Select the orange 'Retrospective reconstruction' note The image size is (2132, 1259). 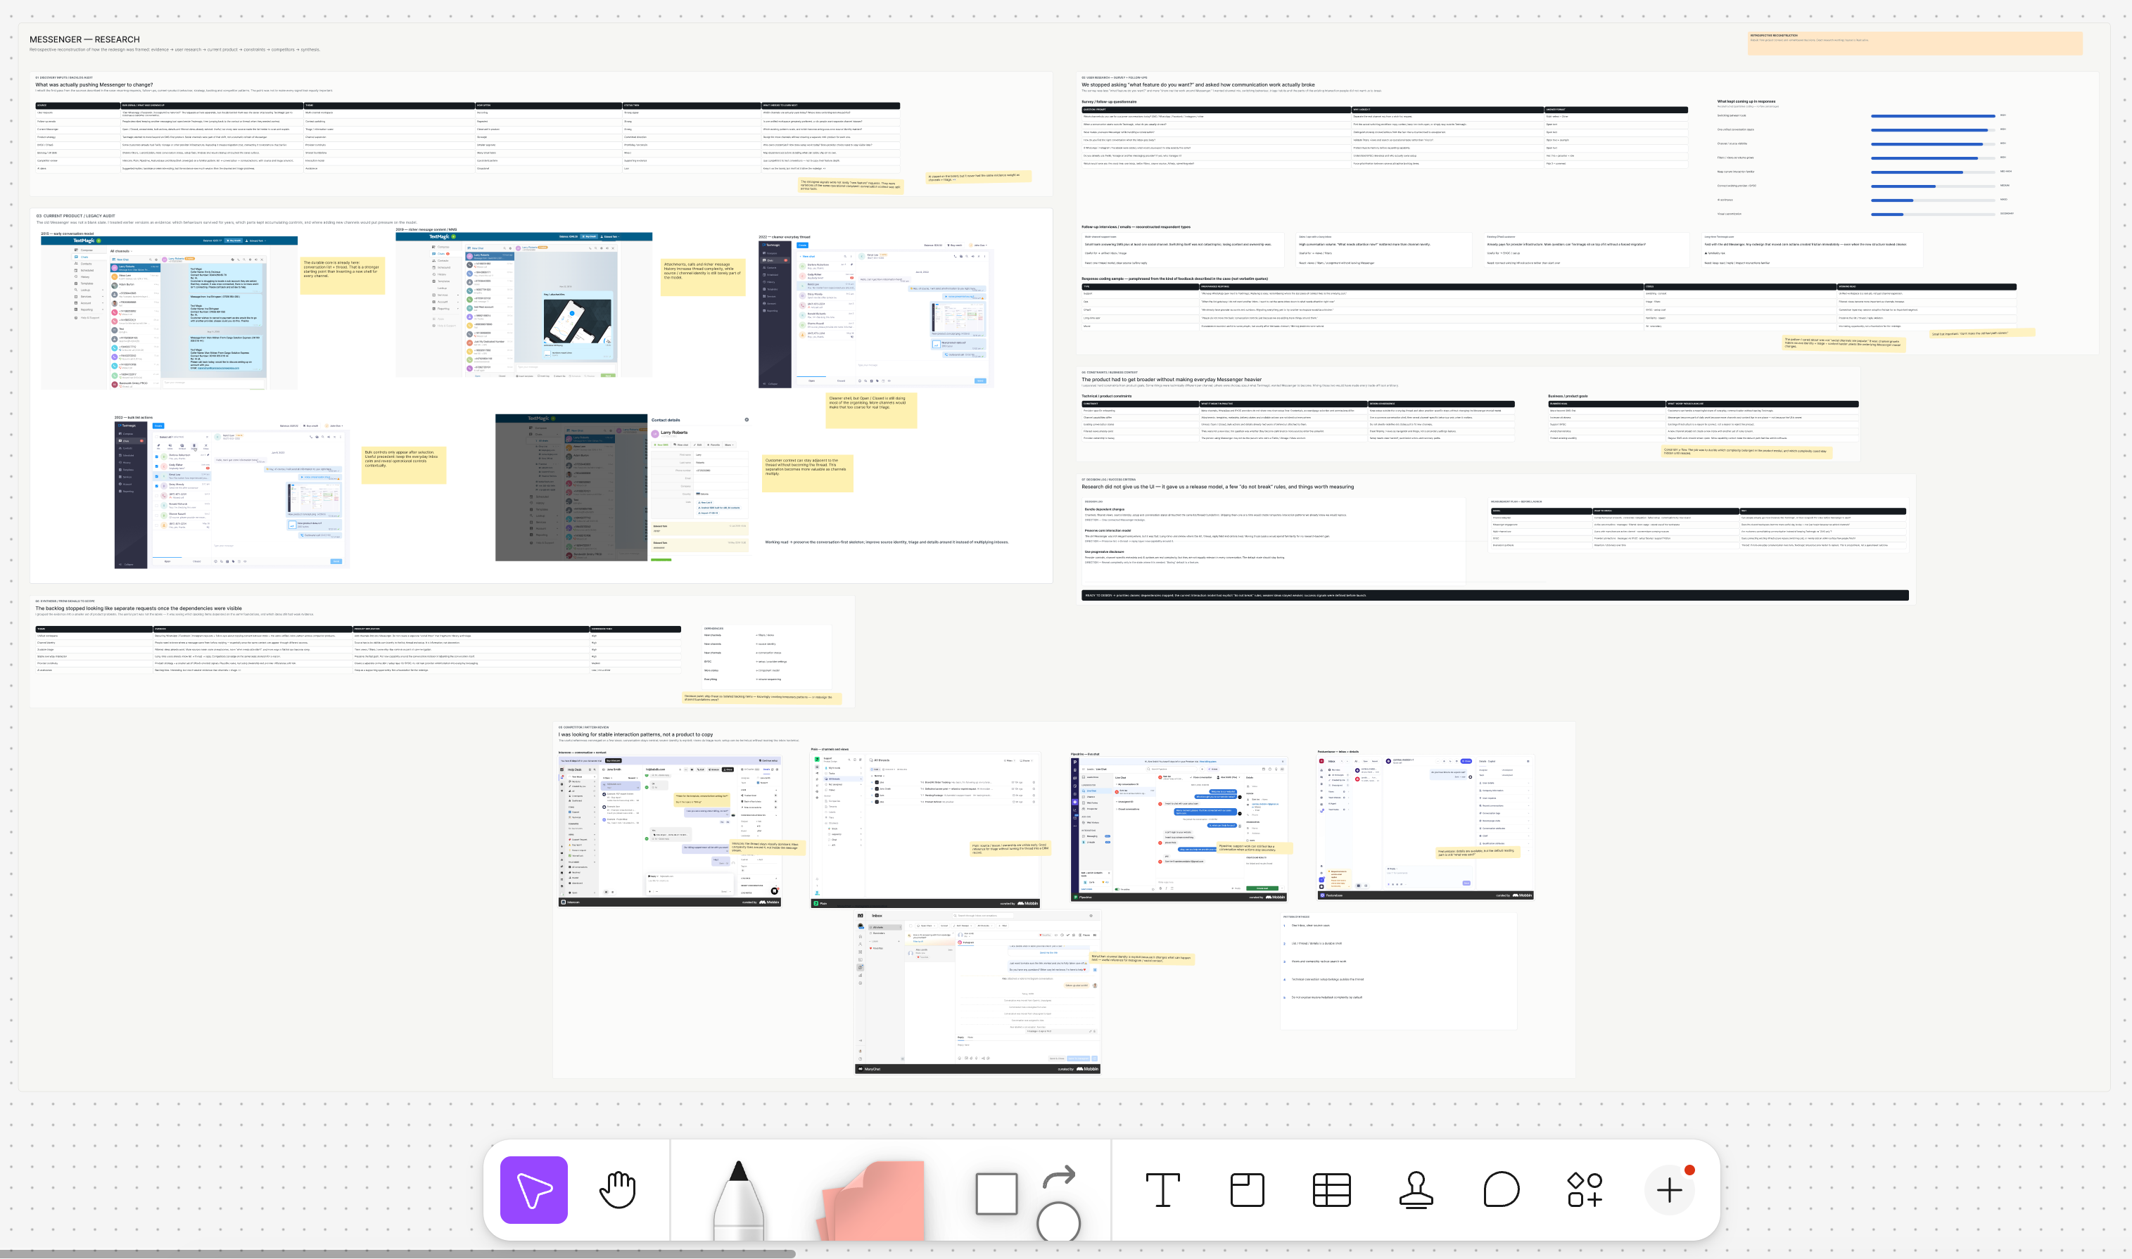tap(1915, 44)
